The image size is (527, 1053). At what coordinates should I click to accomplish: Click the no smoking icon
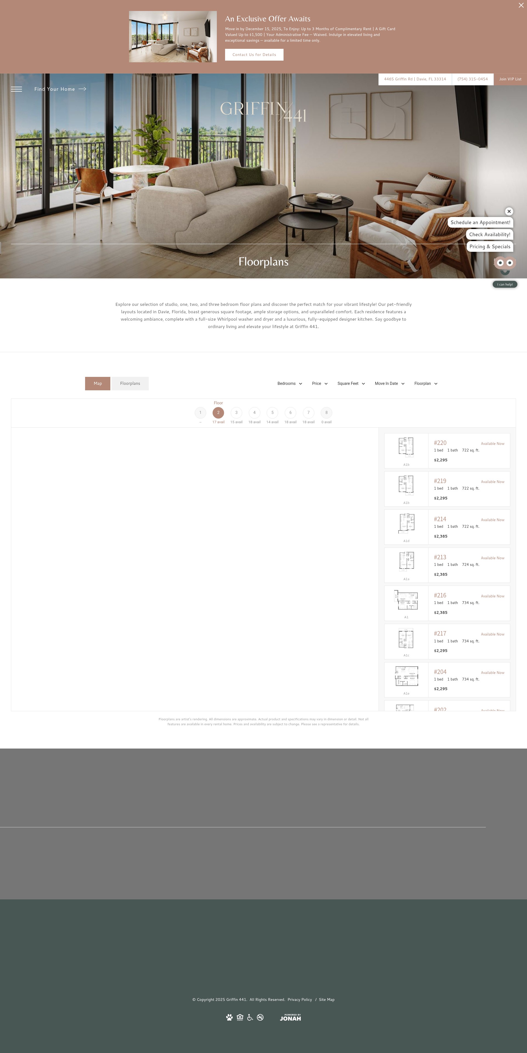tap(260, 1017)
